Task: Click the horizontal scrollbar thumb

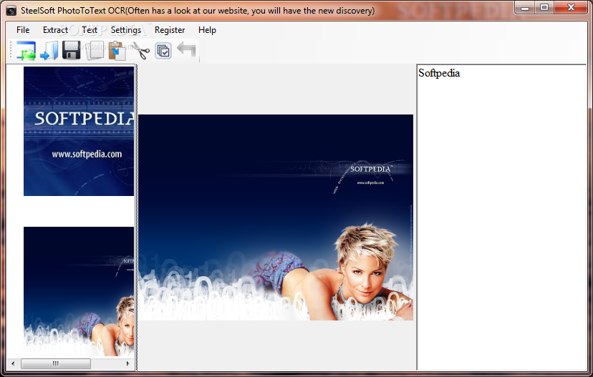Action: [x=56, y=364]
